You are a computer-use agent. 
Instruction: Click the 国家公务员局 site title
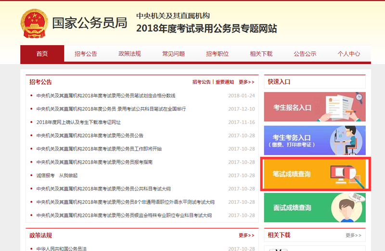click(90, 23)
